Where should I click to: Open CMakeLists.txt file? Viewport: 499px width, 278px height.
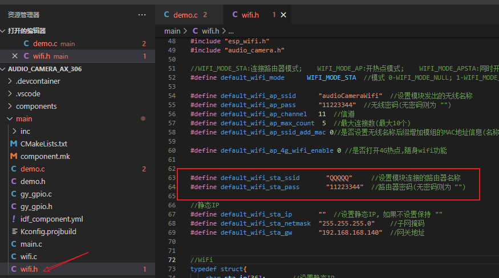point(43,144)
